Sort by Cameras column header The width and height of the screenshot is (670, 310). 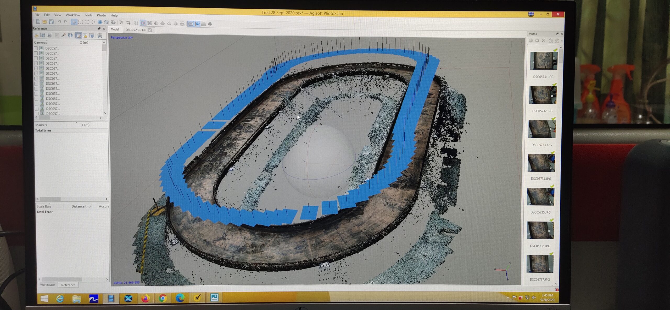[x=41, y=42]
